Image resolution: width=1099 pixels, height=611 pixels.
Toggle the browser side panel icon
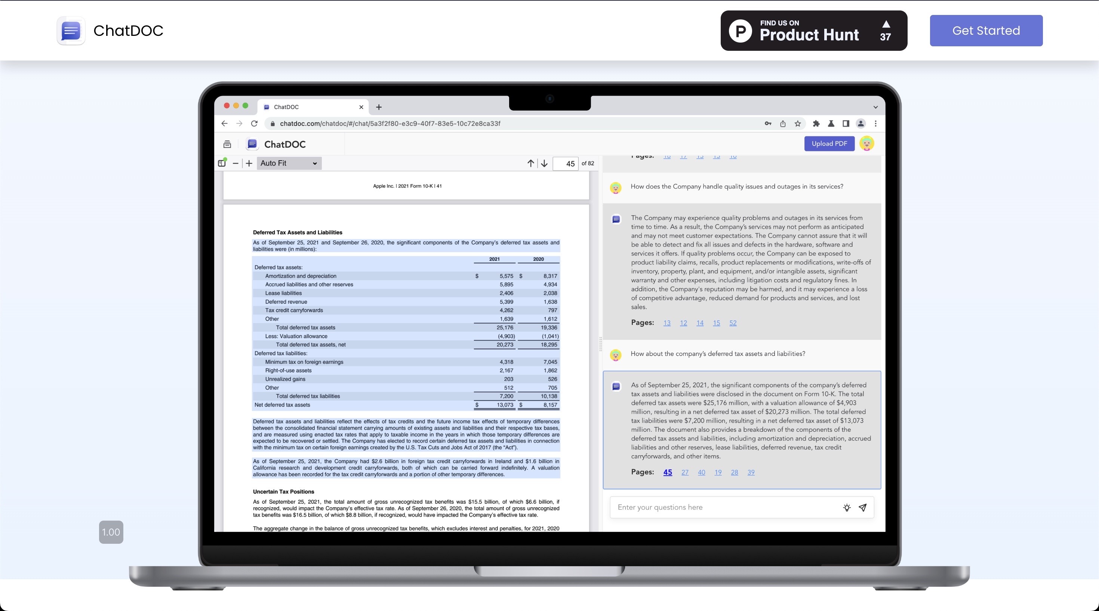point(846,124)
